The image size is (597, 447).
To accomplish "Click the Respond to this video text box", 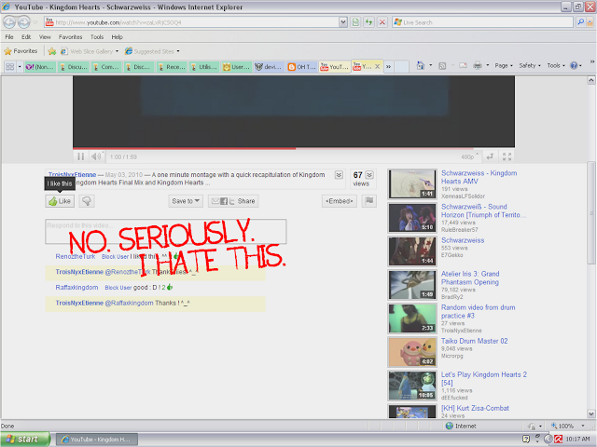I will 166,232.
